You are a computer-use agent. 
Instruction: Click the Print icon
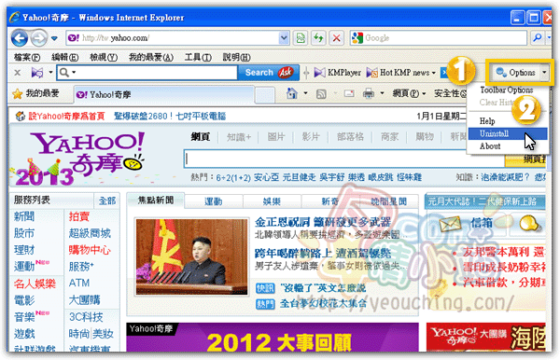pyautogui.click(x=369, y=94)
